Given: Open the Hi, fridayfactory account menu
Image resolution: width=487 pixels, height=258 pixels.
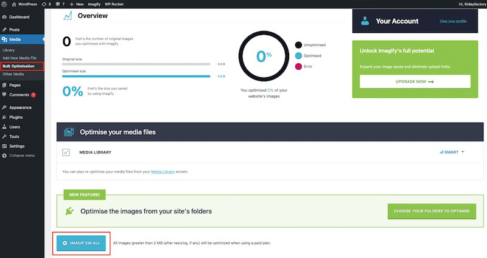Looking at the screenshot, I should (x=472, y=4).
